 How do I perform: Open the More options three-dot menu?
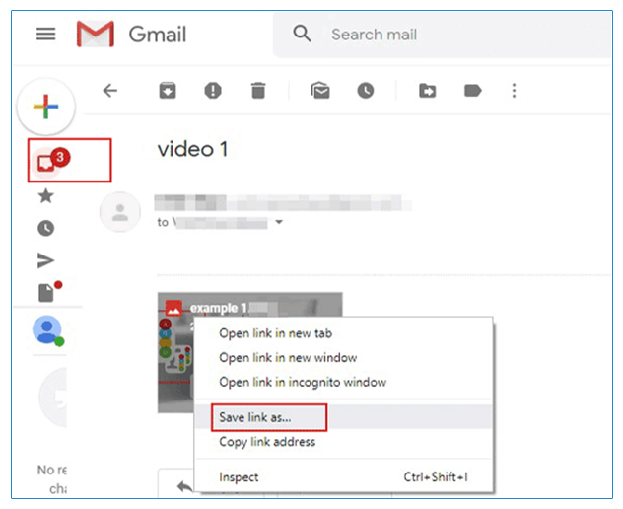pos(513,91)
